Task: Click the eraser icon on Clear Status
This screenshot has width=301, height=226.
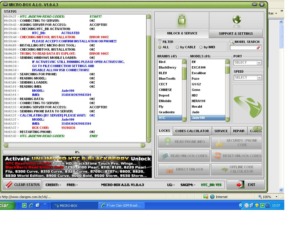Action: point(9,185)
